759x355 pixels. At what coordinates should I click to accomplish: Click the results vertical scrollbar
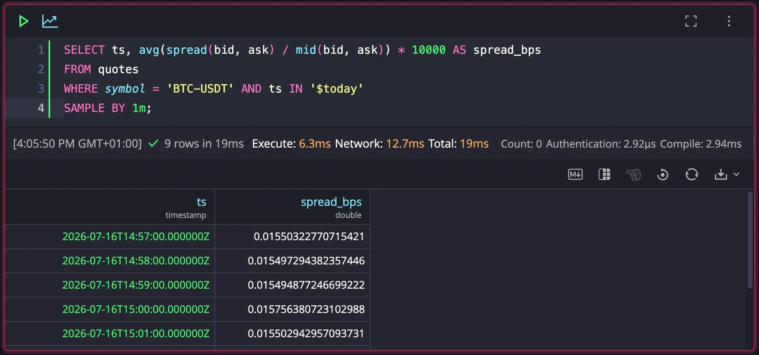[x=750, y=240]
